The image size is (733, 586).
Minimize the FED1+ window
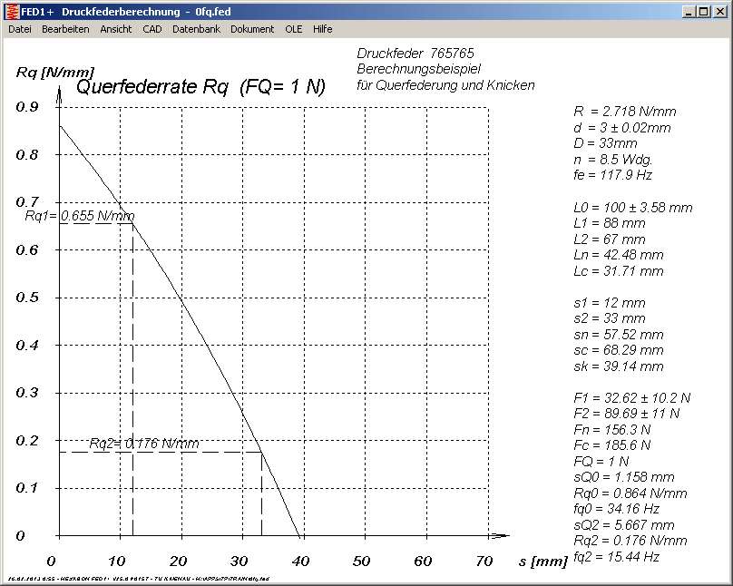pyautogui.click(x=689, y=11)
